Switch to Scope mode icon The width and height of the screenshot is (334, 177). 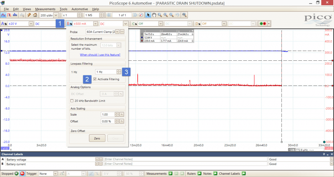tap(3, 15)
